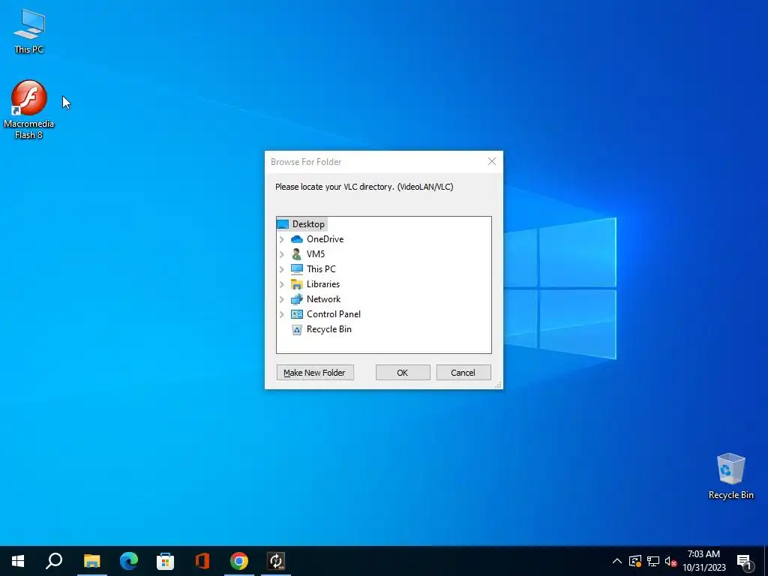Image resolution: width=768 pixels, height=576 pixels.
Task: Click Make New Folder button
Action: tap(315, 373)
